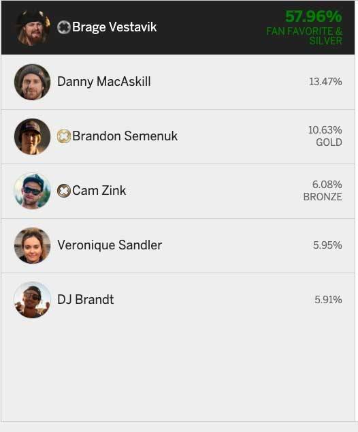This screenshot has width=358, height=432.
Task: Select the FAN FAVORITE & SILVER label
Action: click(304, 36)
